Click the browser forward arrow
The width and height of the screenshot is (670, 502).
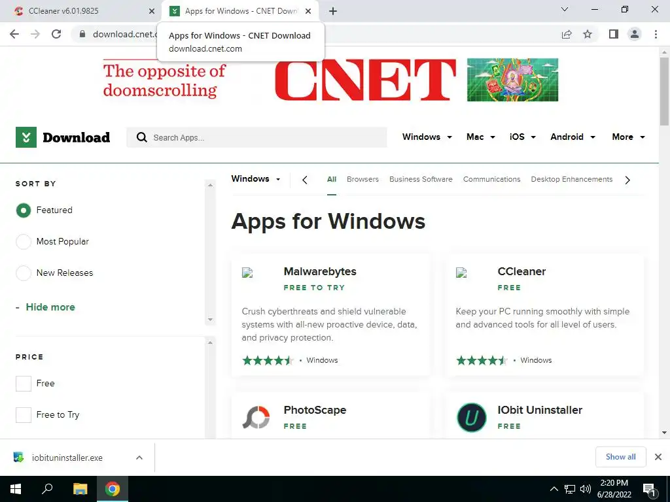click(x=35, y=34)
